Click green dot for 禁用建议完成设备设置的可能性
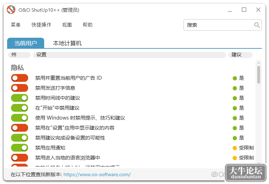269x184 pixels. tap(235, 138)
